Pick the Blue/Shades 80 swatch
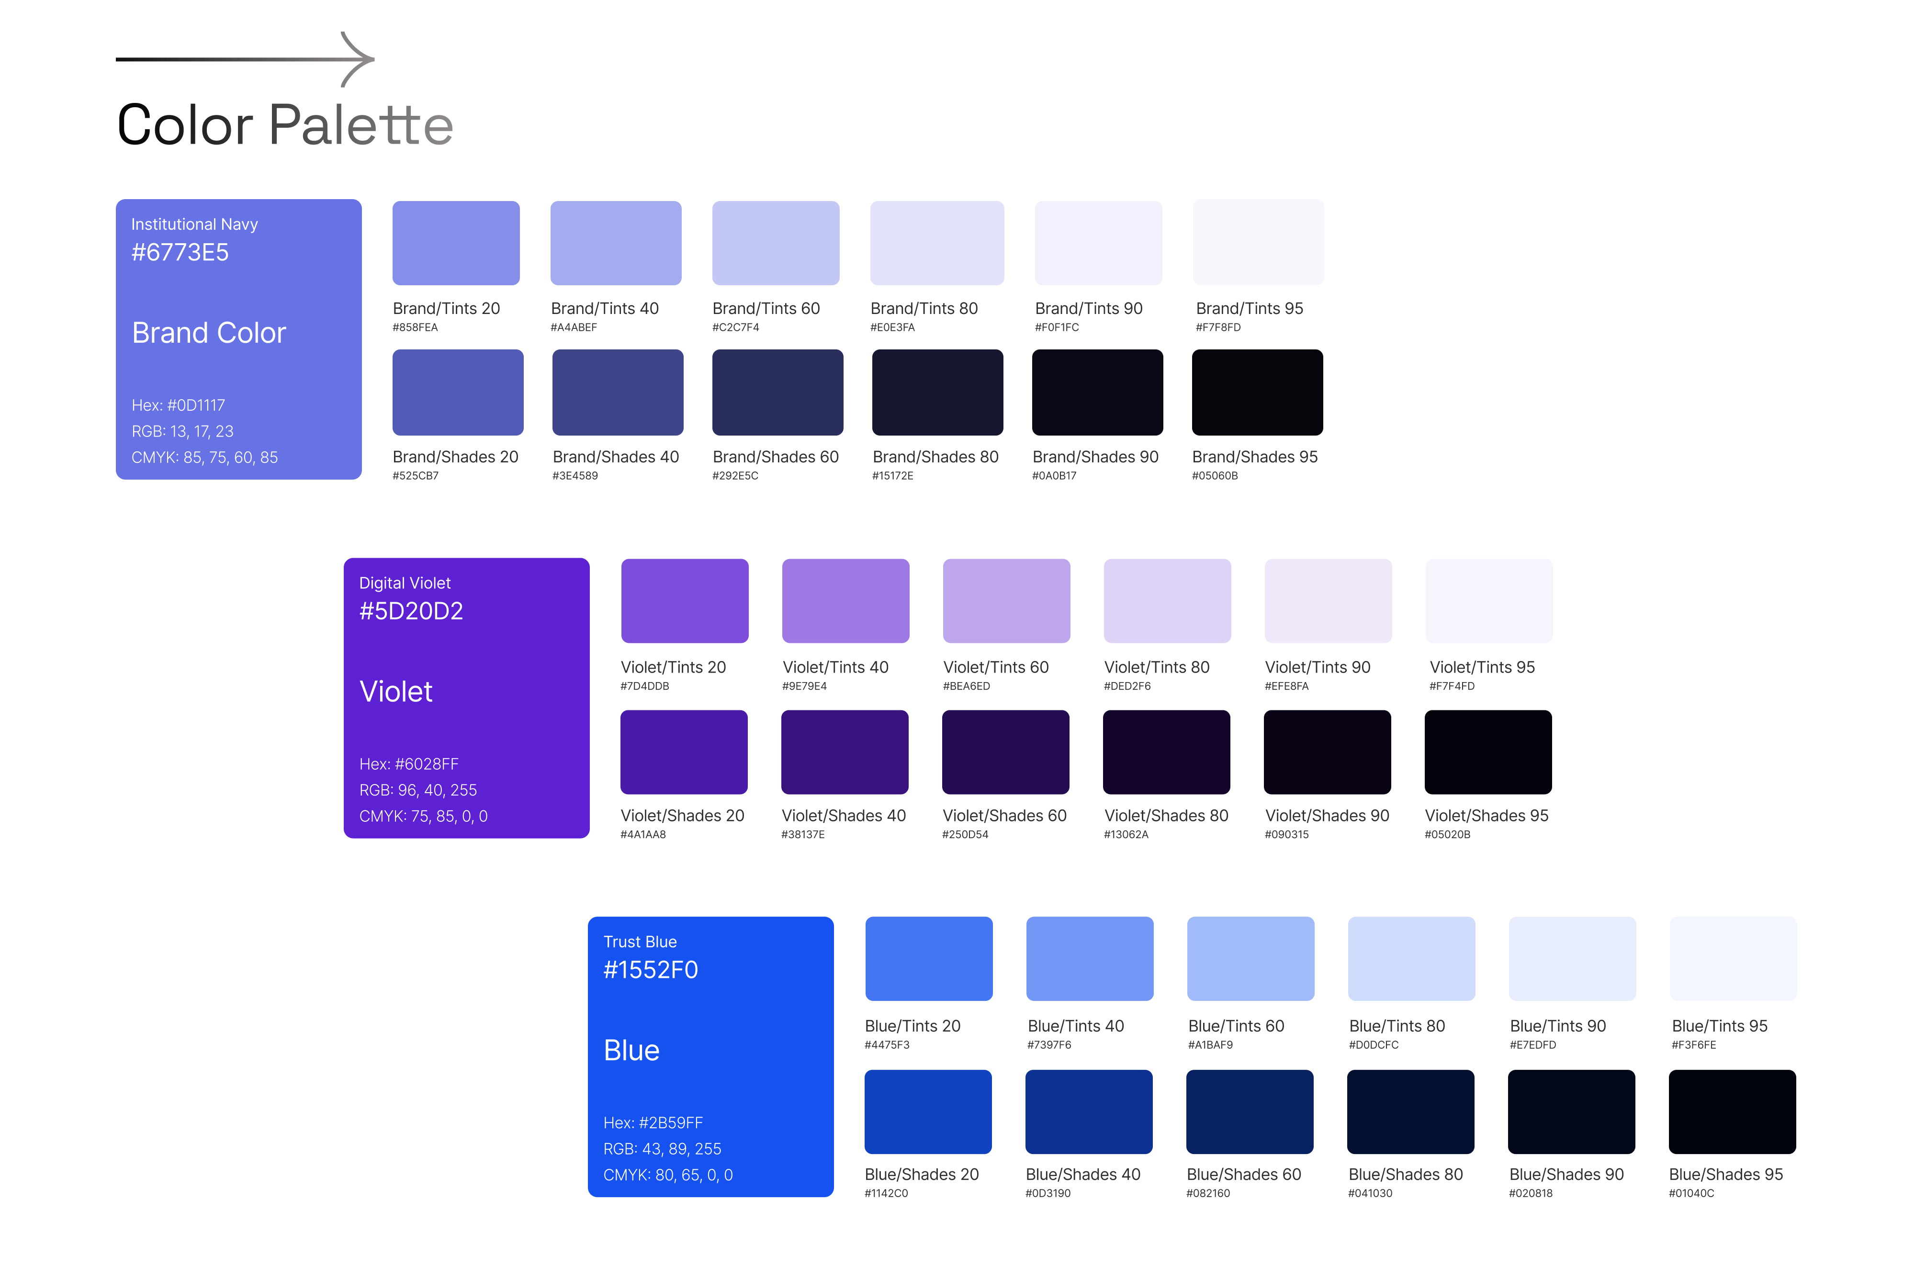Viewport: 1915px width, 1278px height. [x=1410, y=1112]
